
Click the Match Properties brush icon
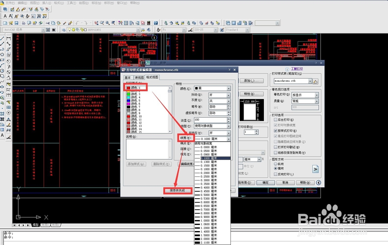[x=64, y=23]
